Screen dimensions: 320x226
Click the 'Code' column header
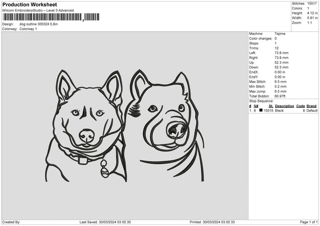[x=301, y=106]
